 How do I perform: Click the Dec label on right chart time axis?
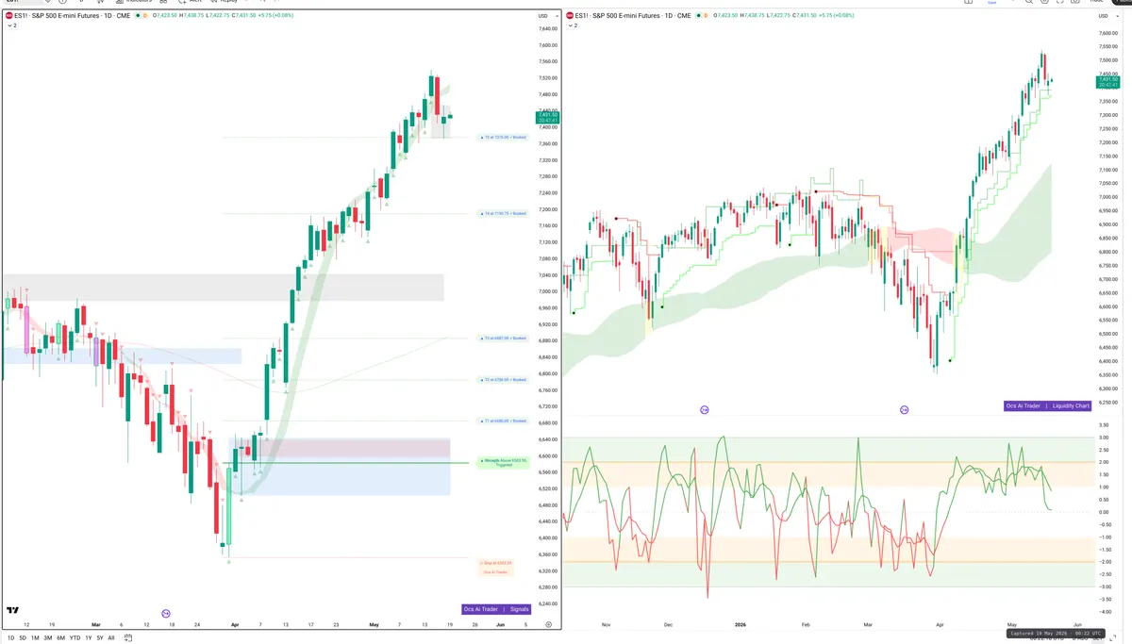click(x=669, y=624)
